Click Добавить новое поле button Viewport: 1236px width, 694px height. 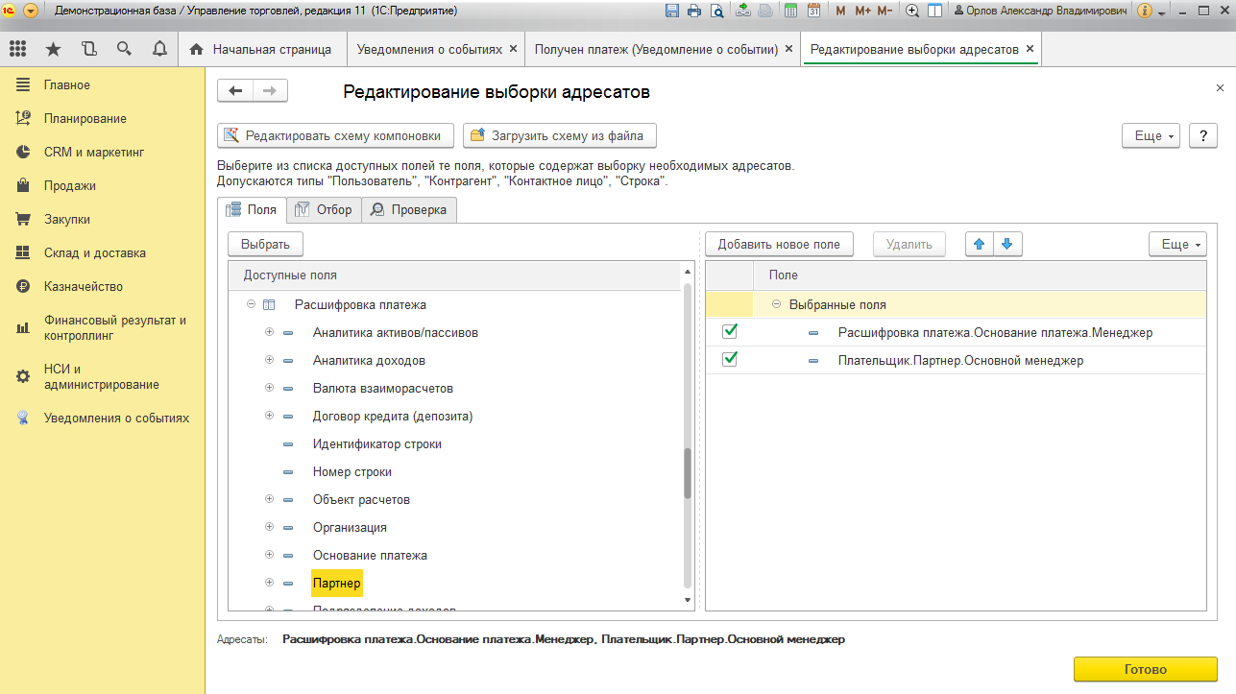click(779, 245)
